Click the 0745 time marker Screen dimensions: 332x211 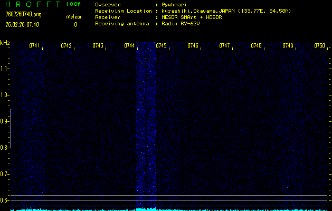[162, 46]
